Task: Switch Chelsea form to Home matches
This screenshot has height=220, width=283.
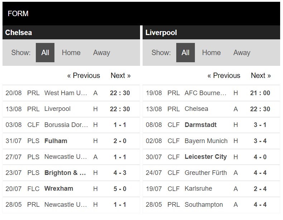Action: 71,53
